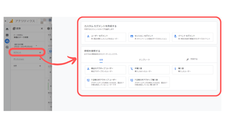Select the Explore icon in sidebar
Viewport: 225px width, 128px height.
click(7, 41)
